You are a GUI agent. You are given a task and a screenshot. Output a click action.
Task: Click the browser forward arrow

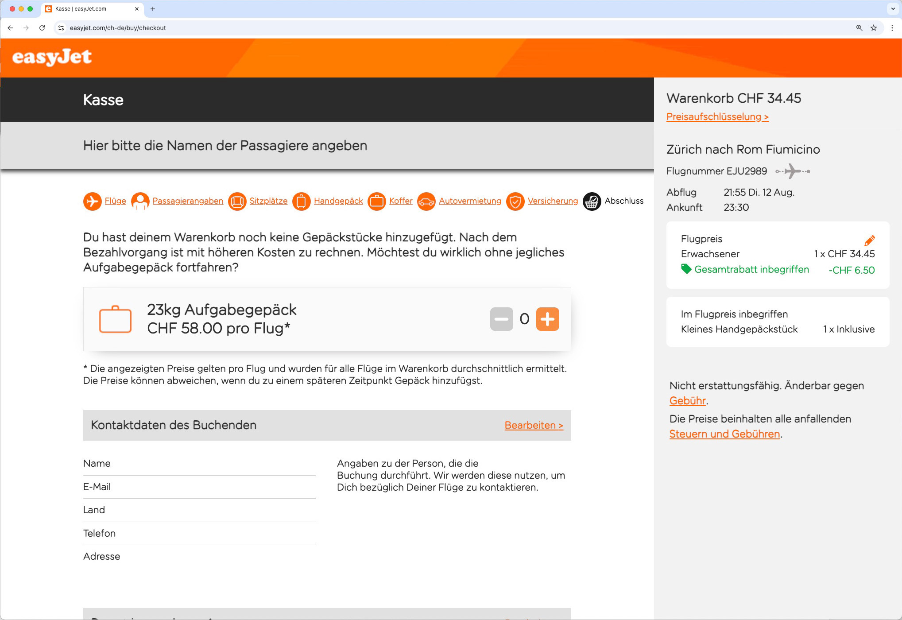point(26,28)
